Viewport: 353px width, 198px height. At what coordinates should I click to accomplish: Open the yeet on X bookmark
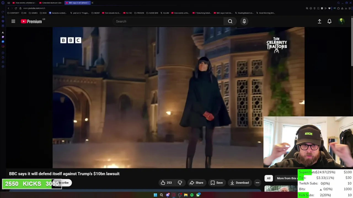click(80, 13)
